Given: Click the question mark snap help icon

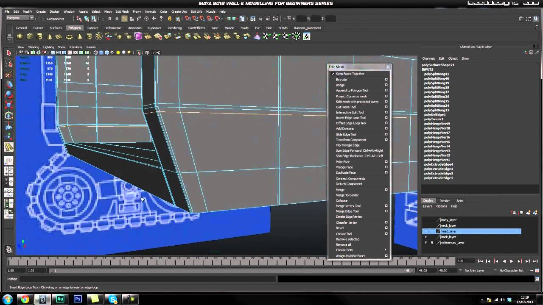Looking at the screenshot, I should pos(161,19).
